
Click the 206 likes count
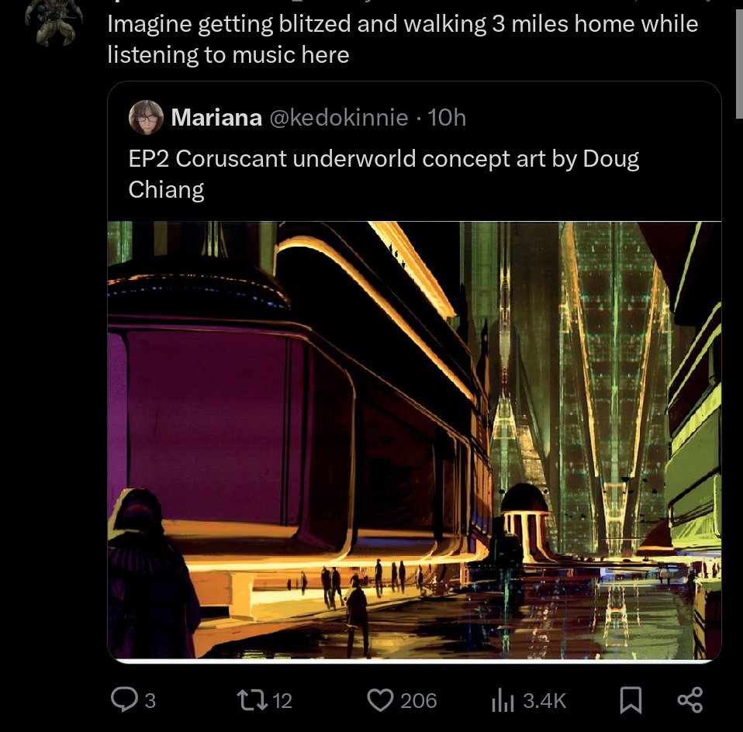click(x=418, y=701)
